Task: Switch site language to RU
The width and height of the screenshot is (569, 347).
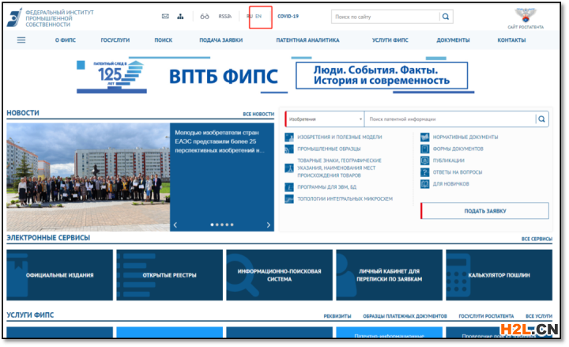Action: click(x=249, y=17)
